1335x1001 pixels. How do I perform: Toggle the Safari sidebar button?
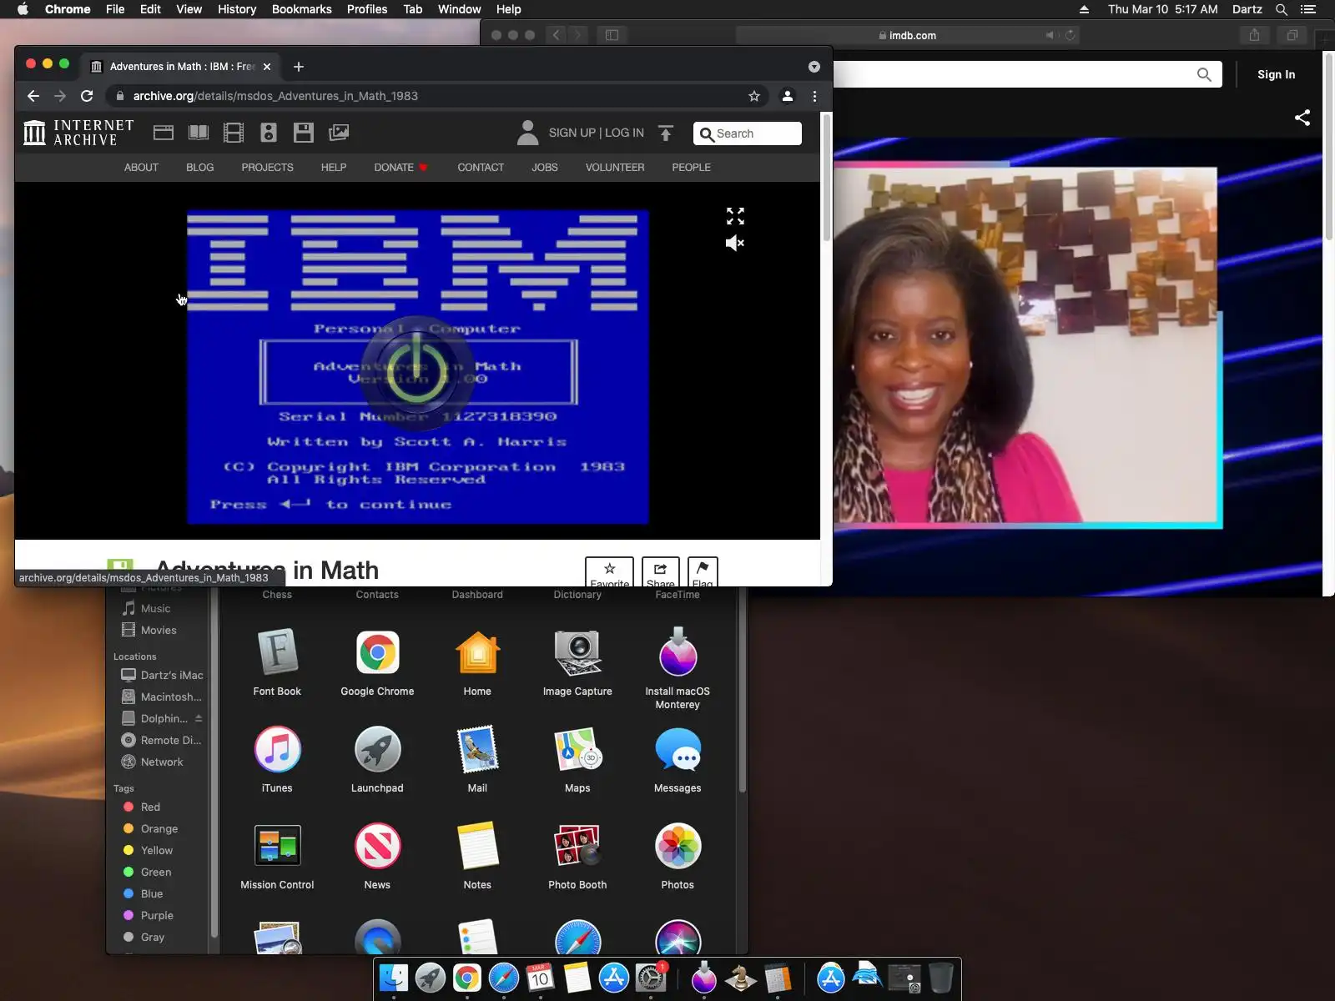612,35
